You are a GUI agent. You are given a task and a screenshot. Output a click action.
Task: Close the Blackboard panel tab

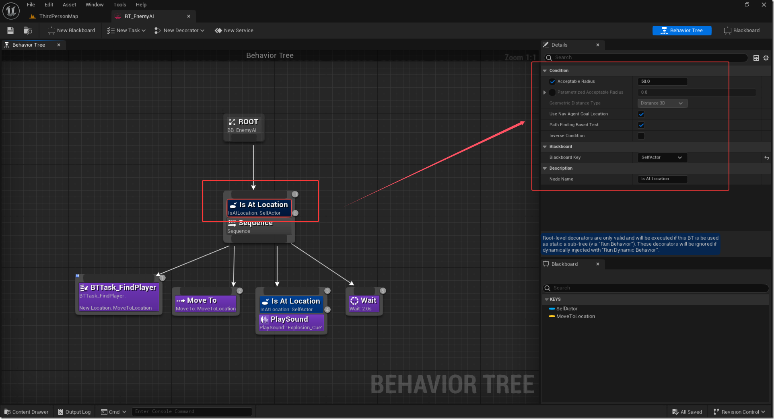click(598, 264)
